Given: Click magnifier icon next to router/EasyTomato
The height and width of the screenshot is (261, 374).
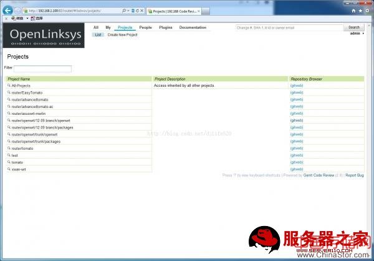Looking at the screenshot, I should (9, 92).
